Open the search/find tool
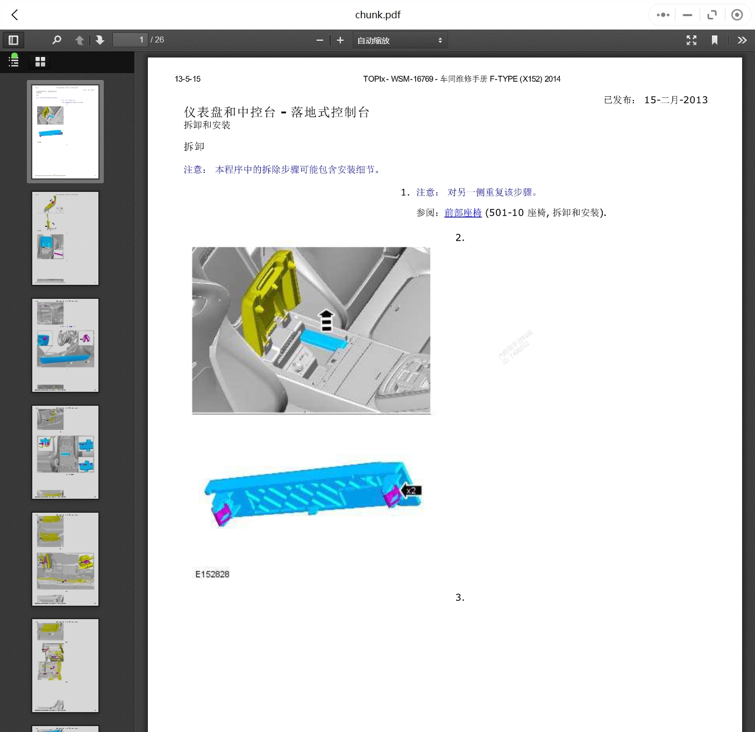The image size is (755, 732). pos(56,40)
